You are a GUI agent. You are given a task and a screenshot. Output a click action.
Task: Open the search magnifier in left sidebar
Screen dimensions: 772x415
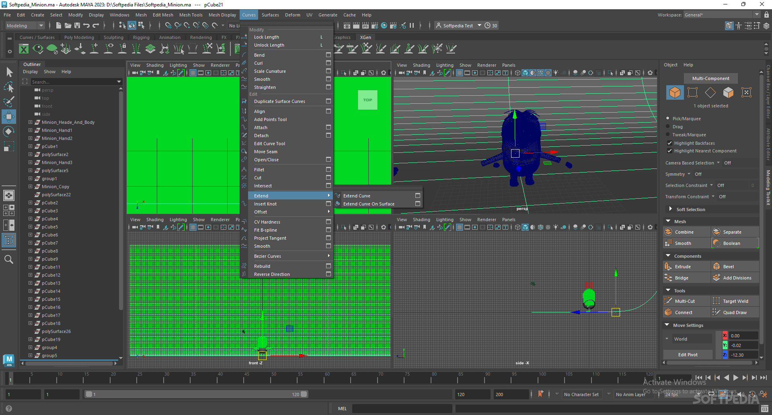point(9,259)
